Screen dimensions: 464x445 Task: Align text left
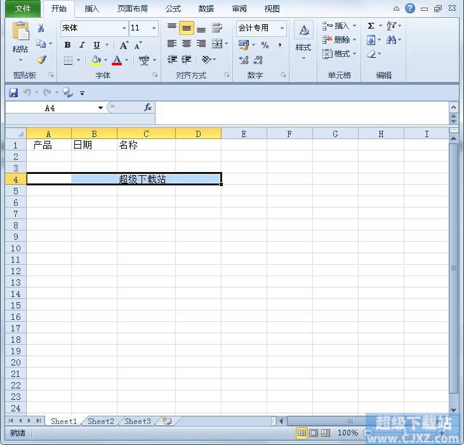(x=172, y=44)
